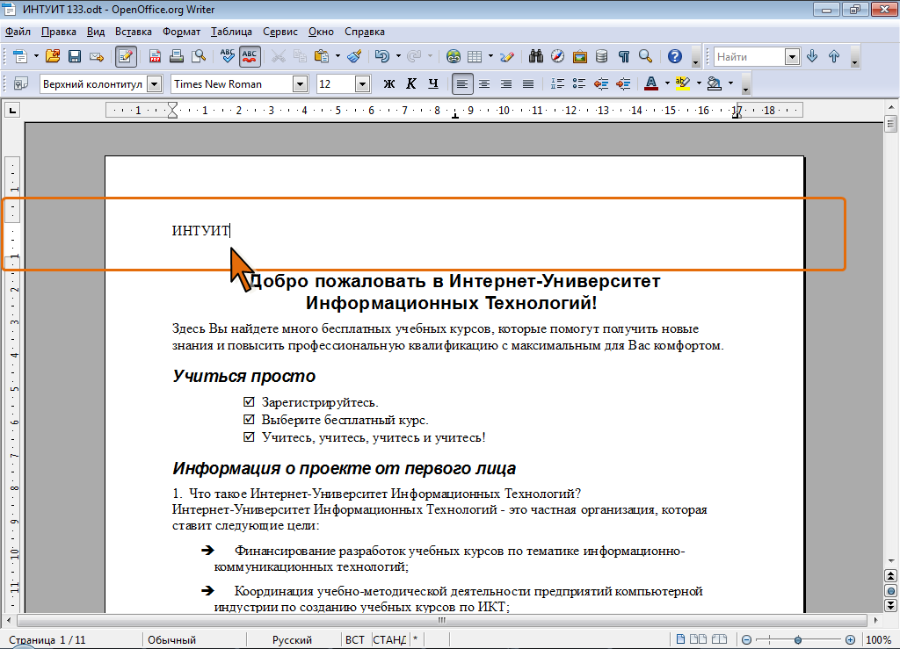
Task: Align paragraph right
Action: click(x=505, y=83)
